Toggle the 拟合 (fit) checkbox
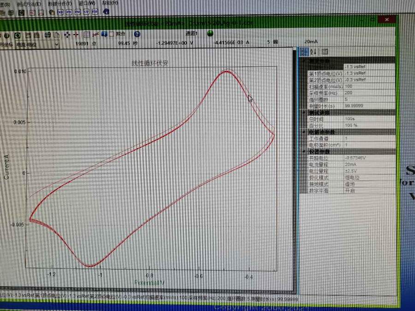This screenshot has width=415, height=311. pos(112,34)
